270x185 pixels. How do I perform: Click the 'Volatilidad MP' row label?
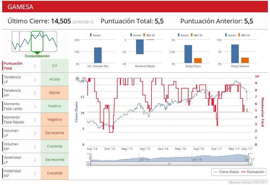pos(12,173)
